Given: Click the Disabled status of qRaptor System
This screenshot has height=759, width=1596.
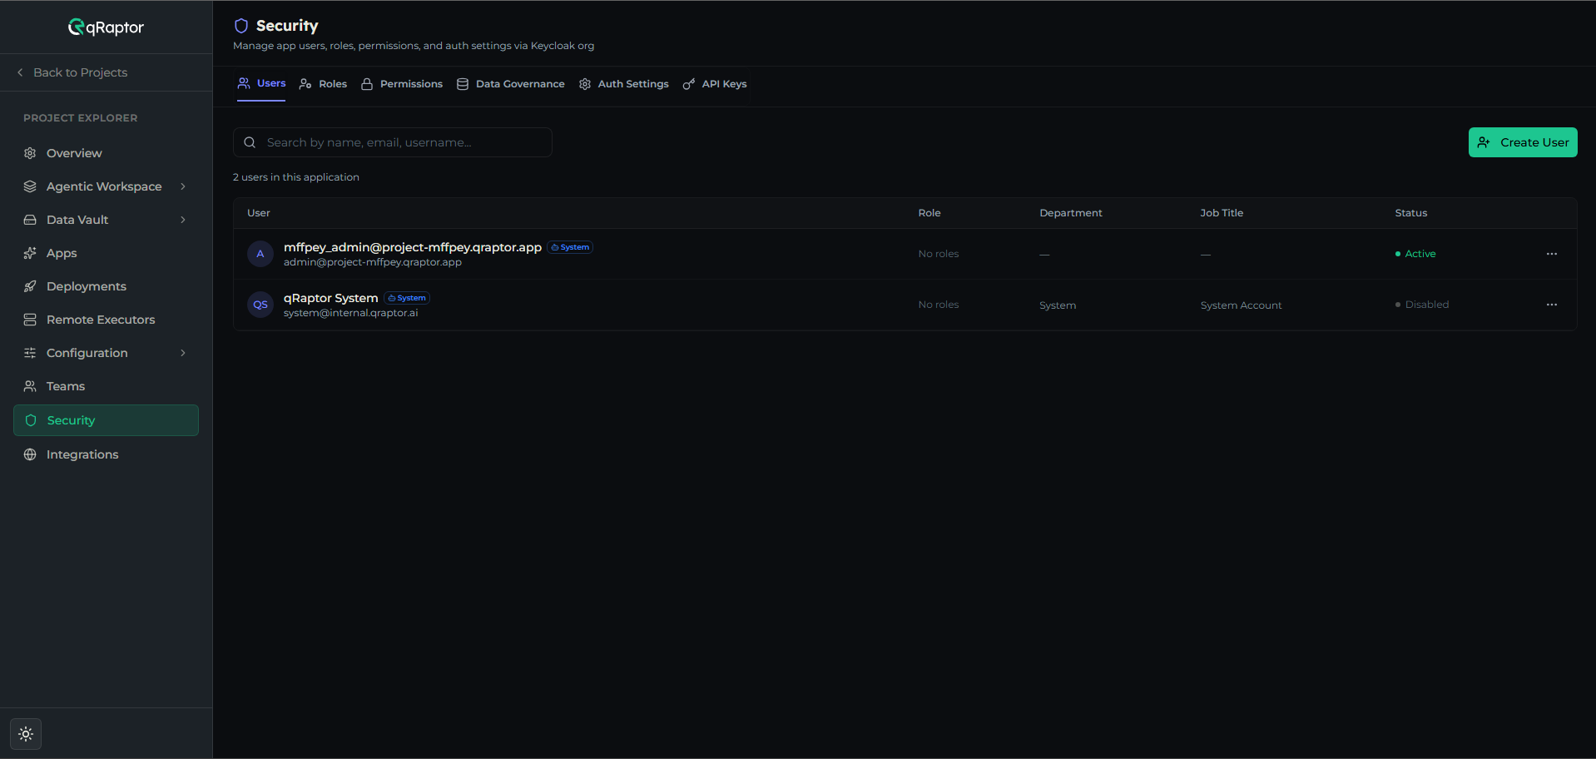Looking at the screenshot, I should [1422, 305].
